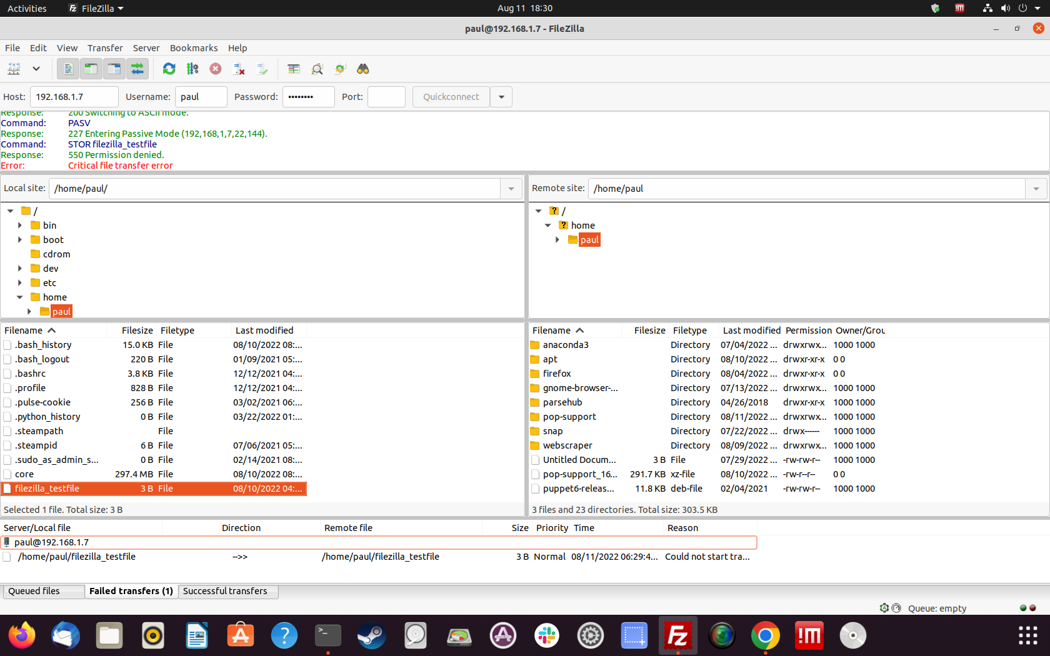This screenshot has width=1050, height=656.
Task: Expand the local boot folder
Action: [x=20, y=239]
